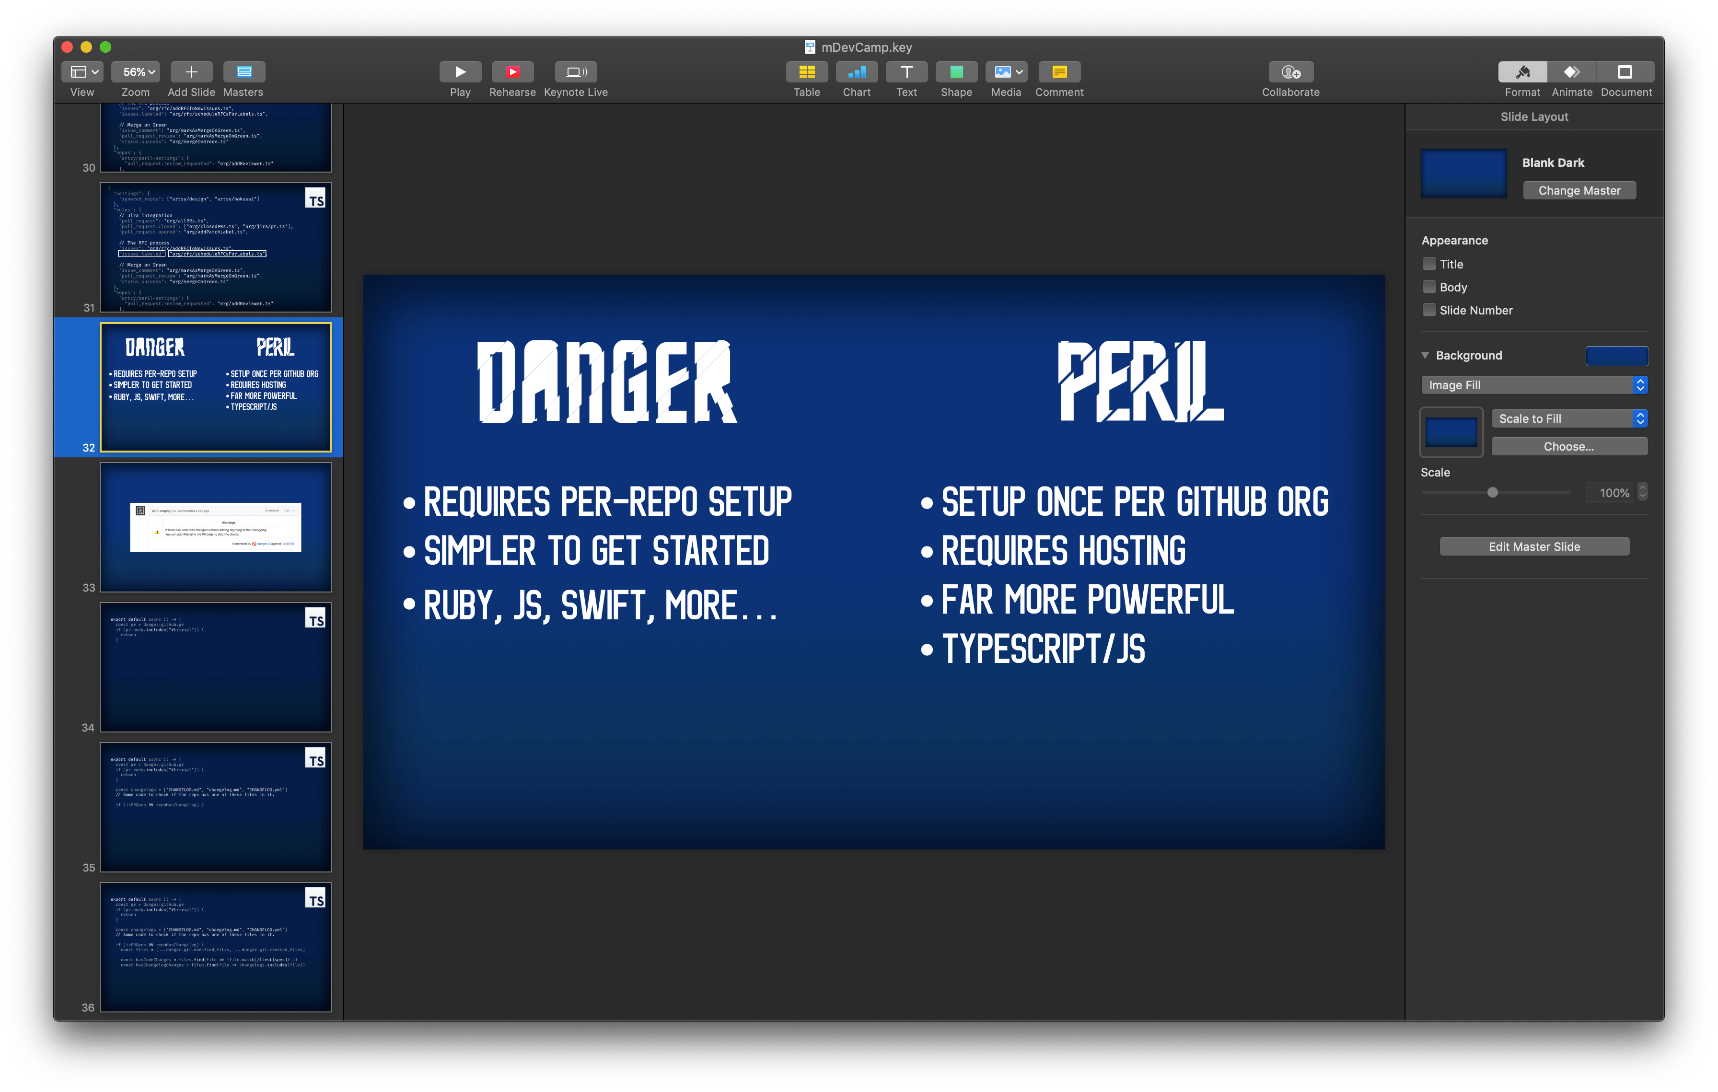1718x1092 pixels.
Task: Switch to the Animate tab
Action: click(1572, 72)
